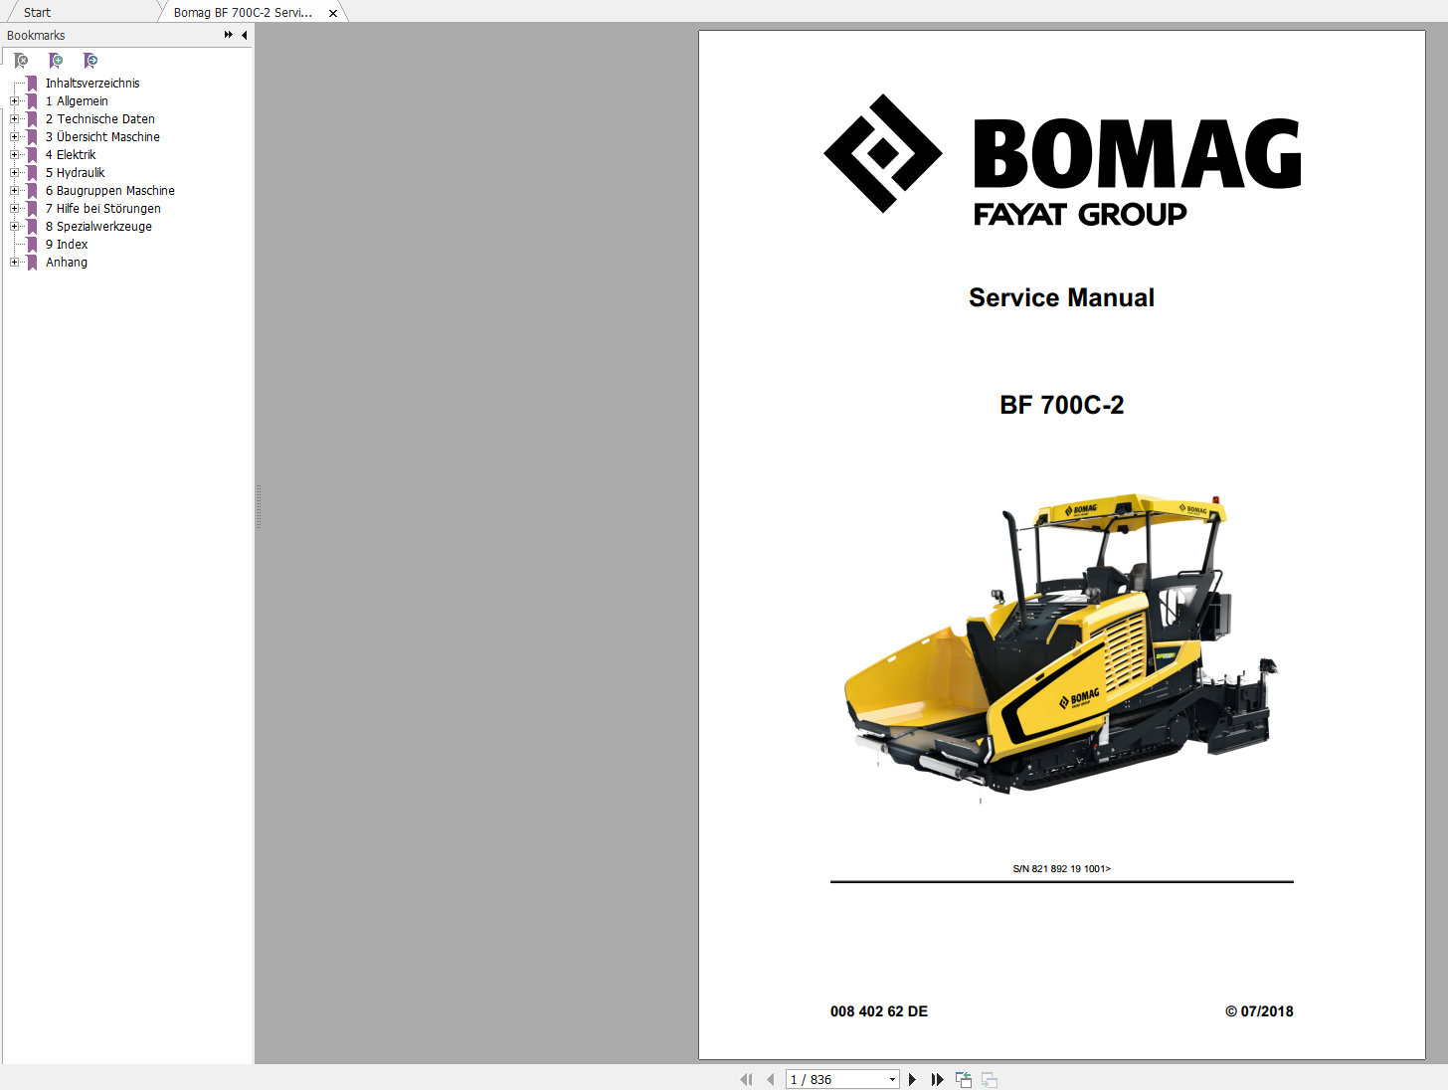Expand the 5 Hydraulik bookmark node
This screenshot has height=1090, width=1448.
(14, 173)
